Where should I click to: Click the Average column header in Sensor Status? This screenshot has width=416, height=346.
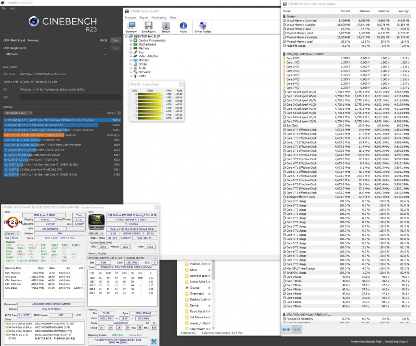coord(404,11)
